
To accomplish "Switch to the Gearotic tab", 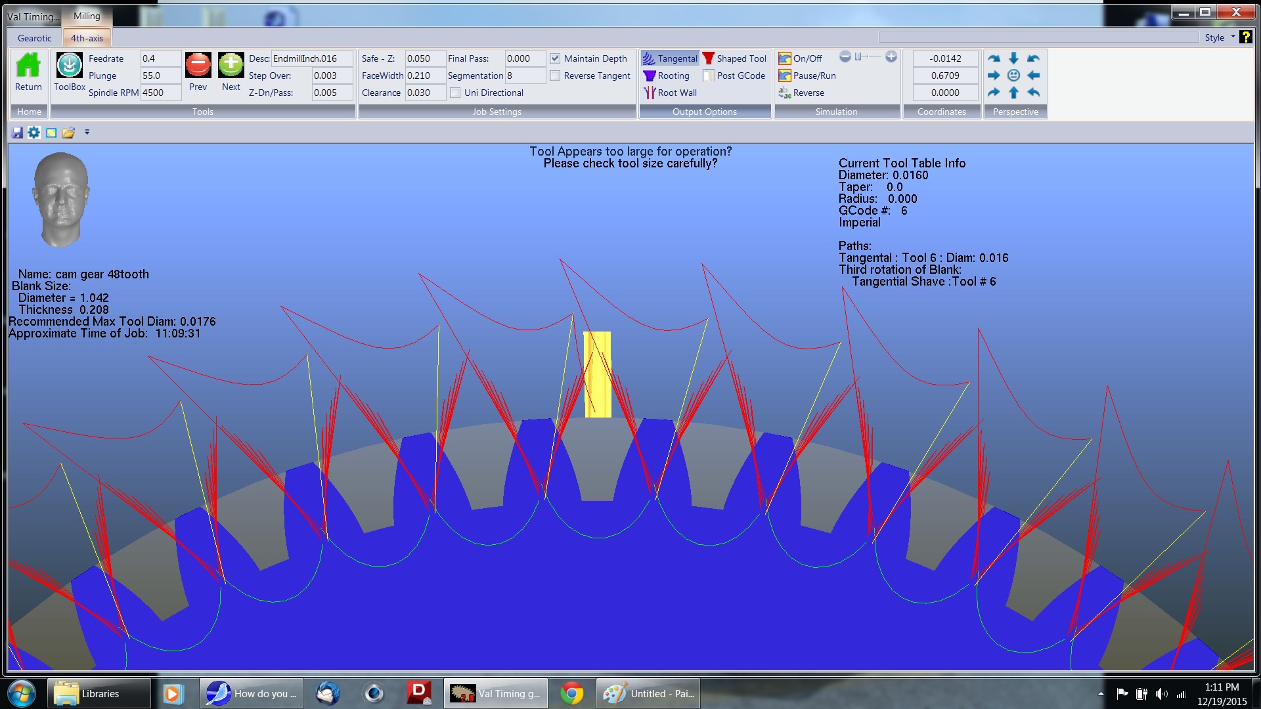I will pos(35,38).
